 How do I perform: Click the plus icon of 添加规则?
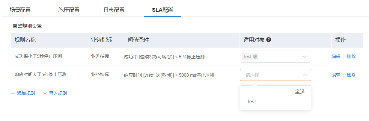pos(13,93)
